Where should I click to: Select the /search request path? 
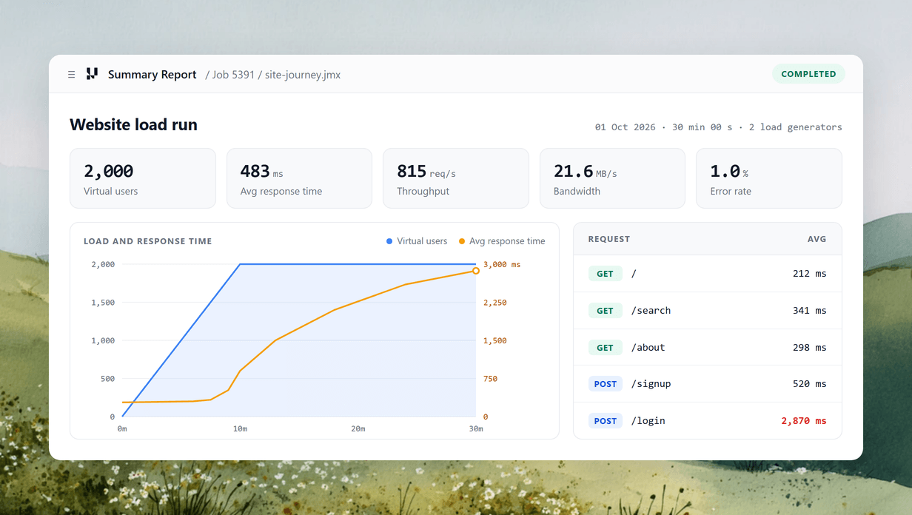click(651, 311)
